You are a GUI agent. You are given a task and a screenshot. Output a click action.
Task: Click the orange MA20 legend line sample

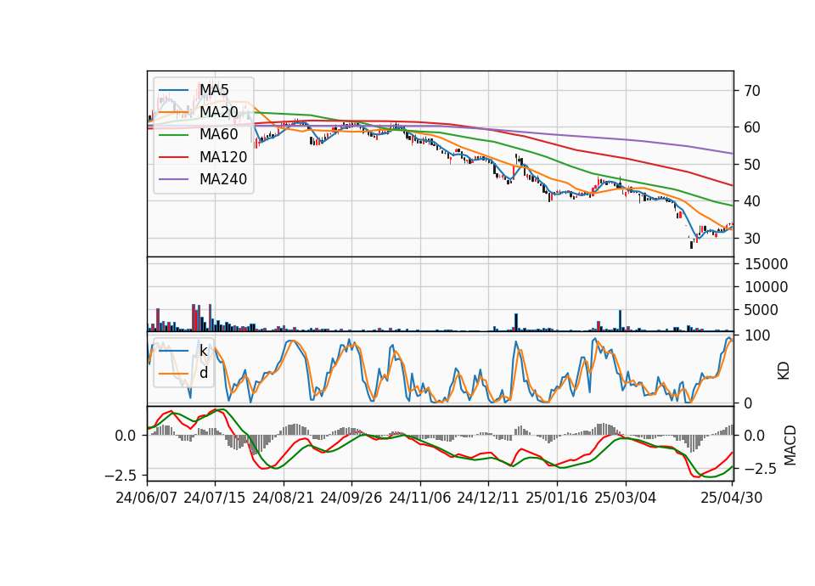click(173, 112)
